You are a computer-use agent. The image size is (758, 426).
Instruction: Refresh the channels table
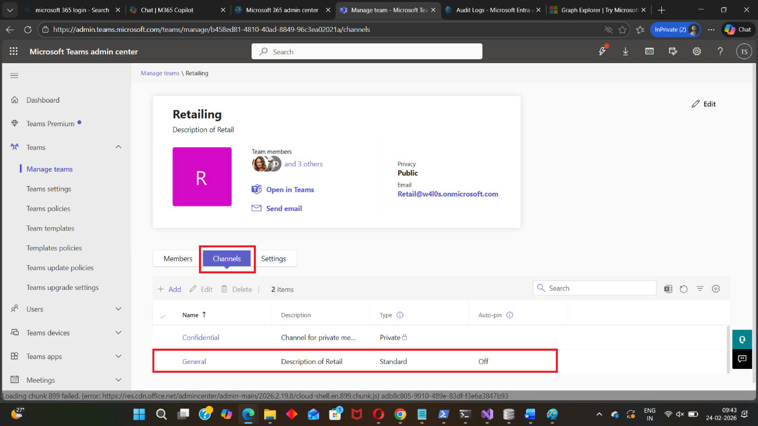(684, 289)
